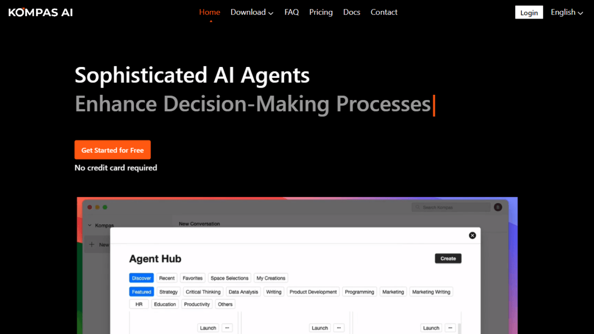Image resolution: width=594 pixels, height=334 pixels.
Task: Click the Create button in Agent Hub
Action: [448, 258]
